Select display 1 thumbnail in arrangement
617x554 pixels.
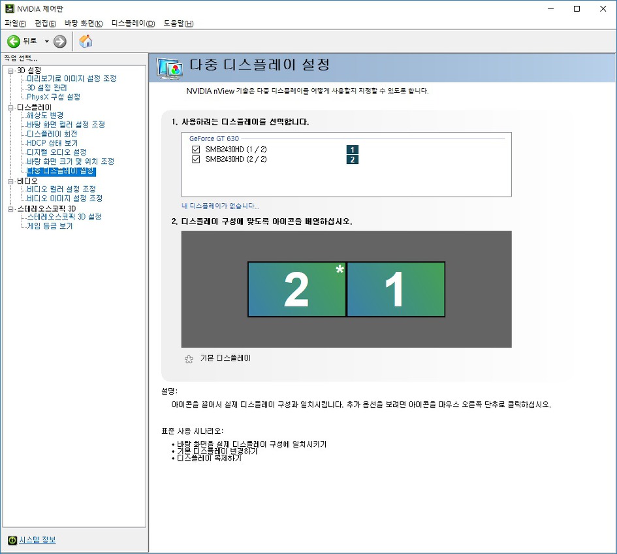click(396, 289)
